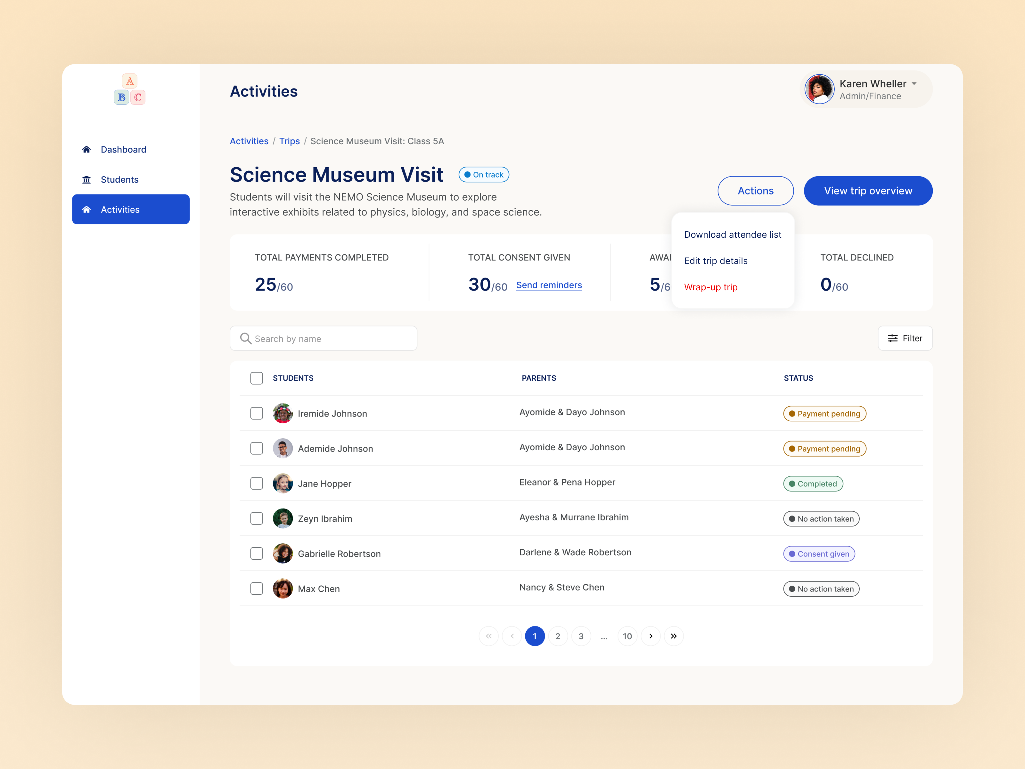
Task: Click Max Chen's No action taken badge
Action: coord(821,589)
